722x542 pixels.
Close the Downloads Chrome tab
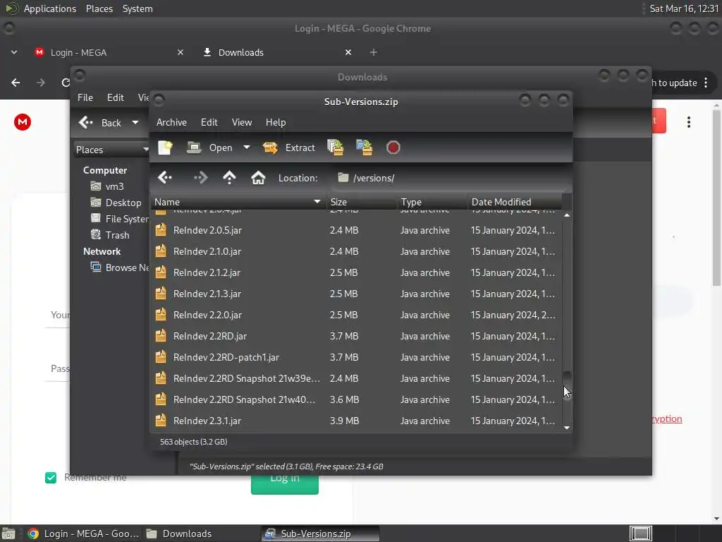[x=348, y=52]
